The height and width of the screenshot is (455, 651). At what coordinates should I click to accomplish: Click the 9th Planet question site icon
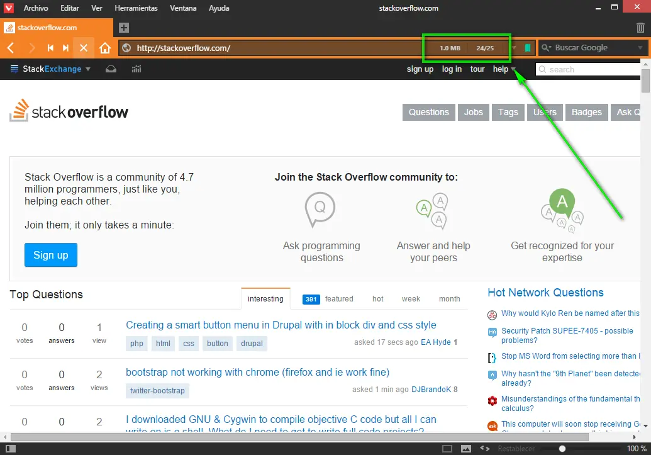[492, 375]
